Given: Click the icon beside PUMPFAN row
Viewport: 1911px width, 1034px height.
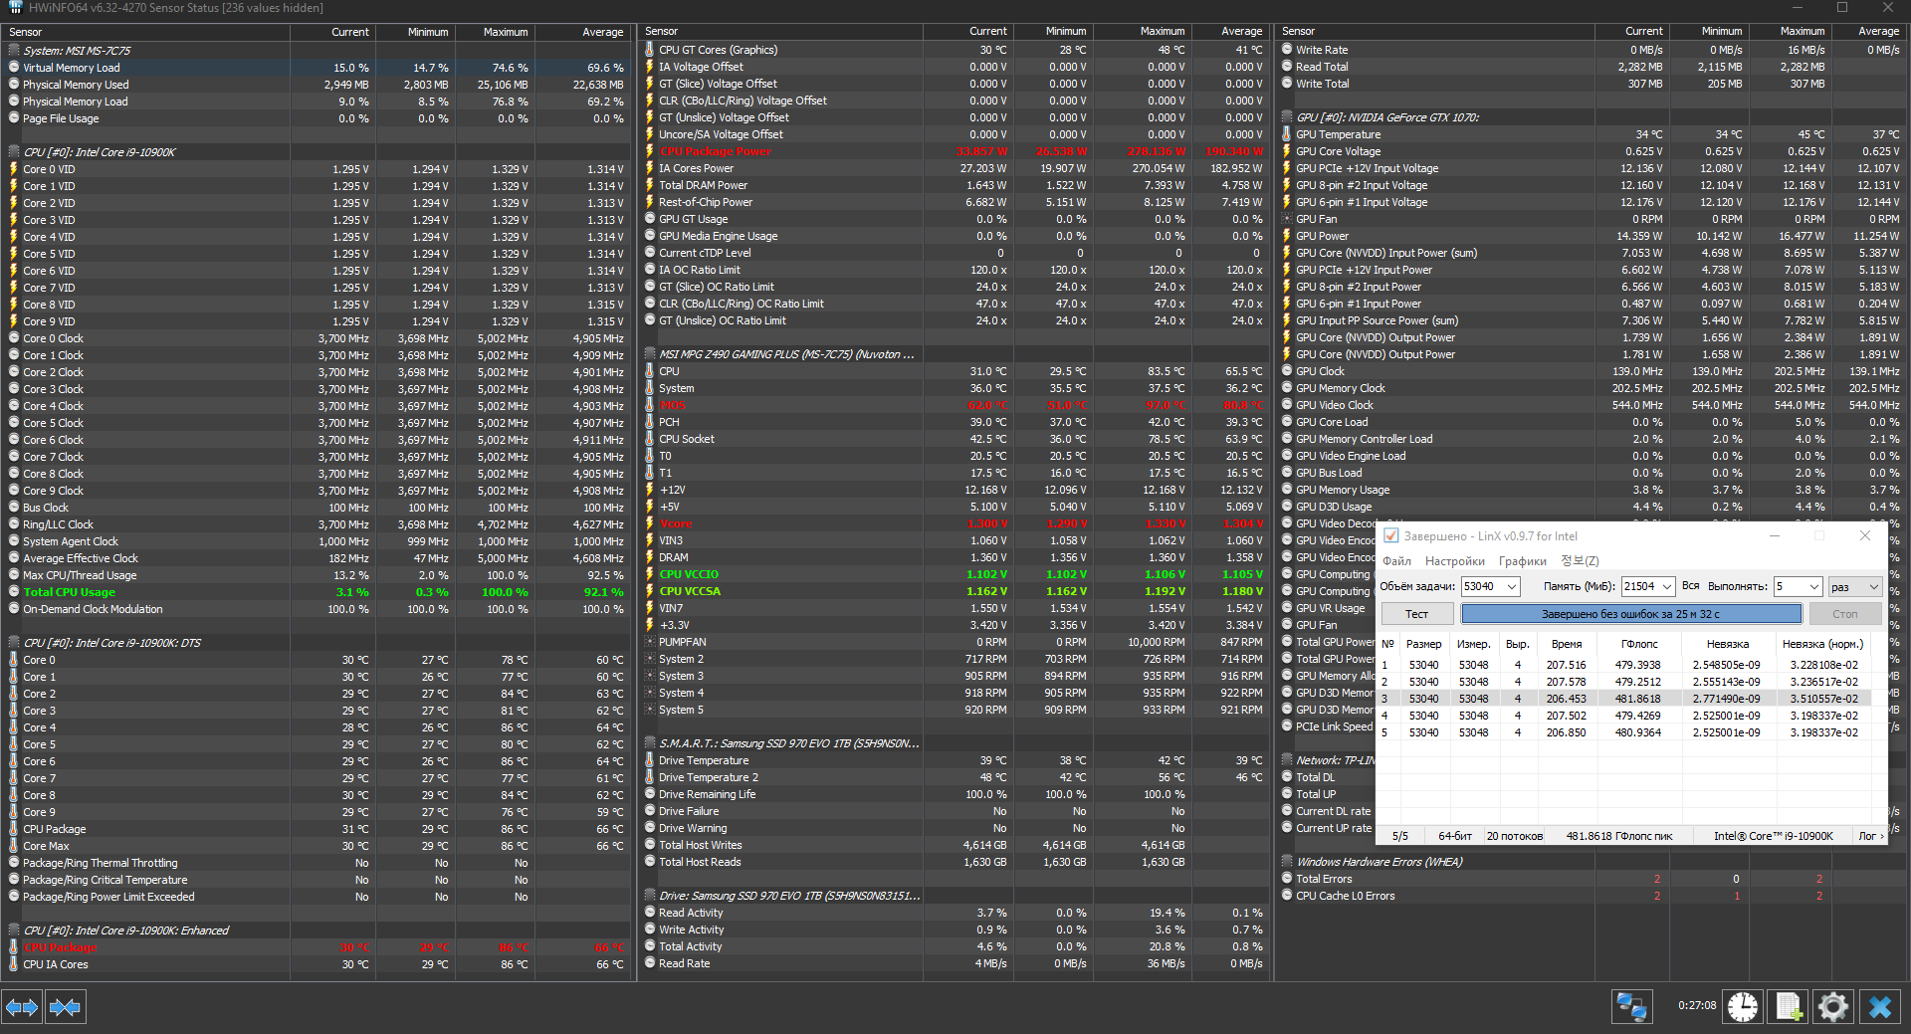Looking at the screenshot, I should tap(650, 642).
